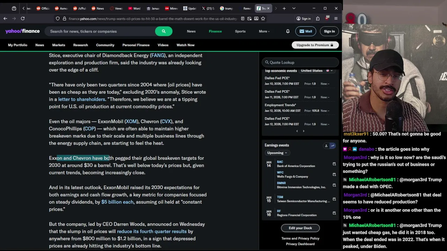Viewport: 447px width, 251px height.
Task: Open the News item in the top header
Action: pyautogui.click(x=191, y=31)
